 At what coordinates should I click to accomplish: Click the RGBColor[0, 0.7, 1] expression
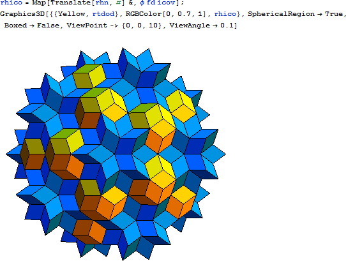click(165, 14)
